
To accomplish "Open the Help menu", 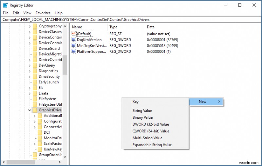I will 59,13.
